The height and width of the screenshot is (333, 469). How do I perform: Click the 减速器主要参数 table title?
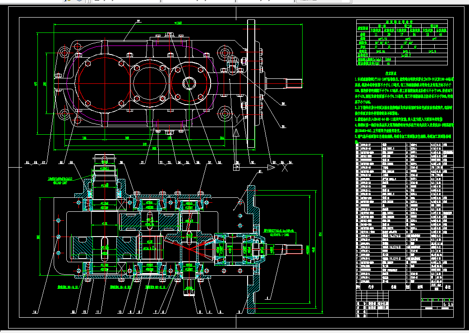click(x=401, y=22)
